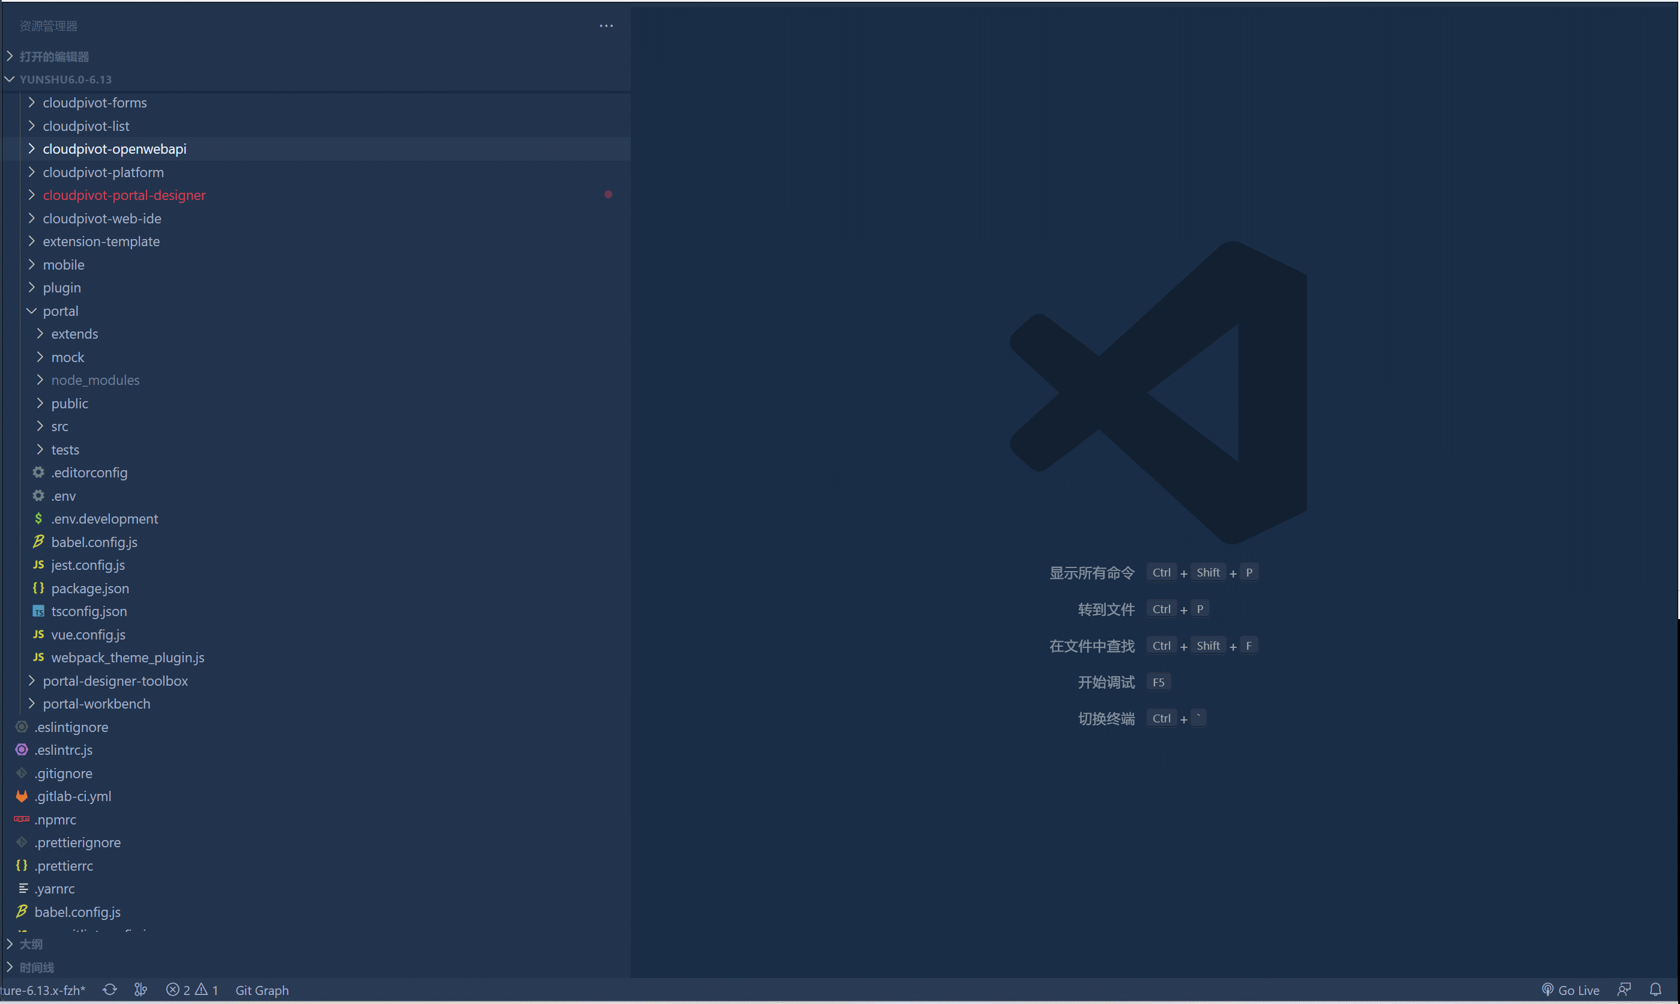1680x1004 pixels.
Task: Click the feedback account icon in status bar
Action: pos(1624,990)
